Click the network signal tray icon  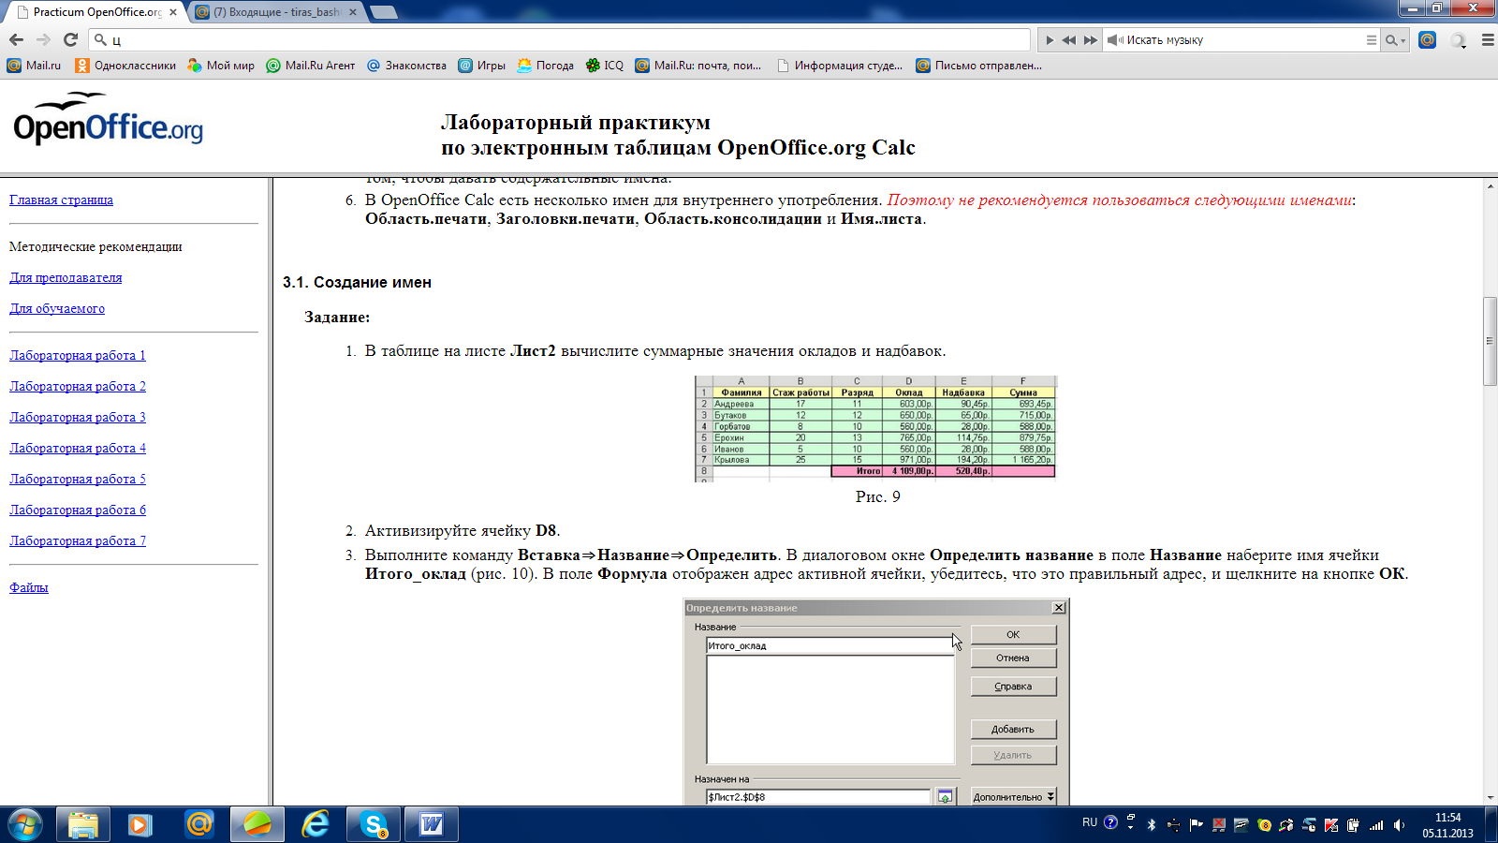click(1376, 825)
